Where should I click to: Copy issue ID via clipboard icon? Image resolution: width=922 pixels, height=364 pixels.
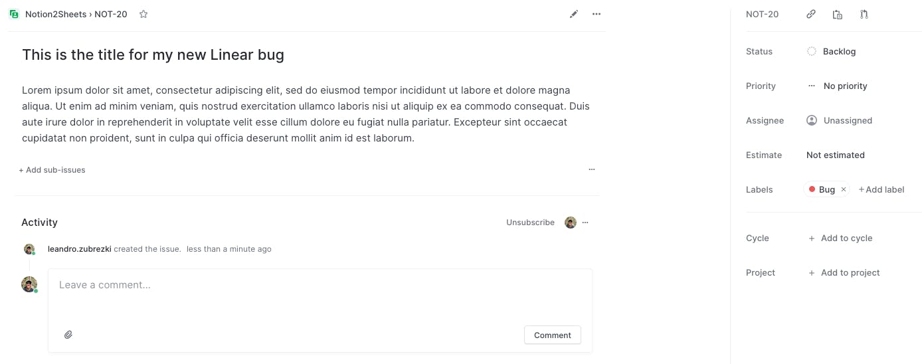click(838, 14)
